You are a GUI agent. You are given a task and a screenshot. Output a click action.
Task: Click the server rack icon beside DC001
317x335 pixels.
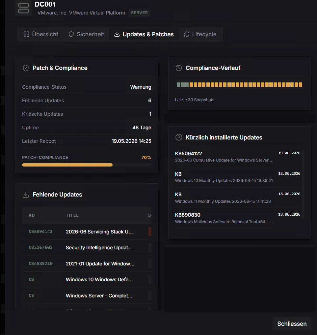coord(23,8)
